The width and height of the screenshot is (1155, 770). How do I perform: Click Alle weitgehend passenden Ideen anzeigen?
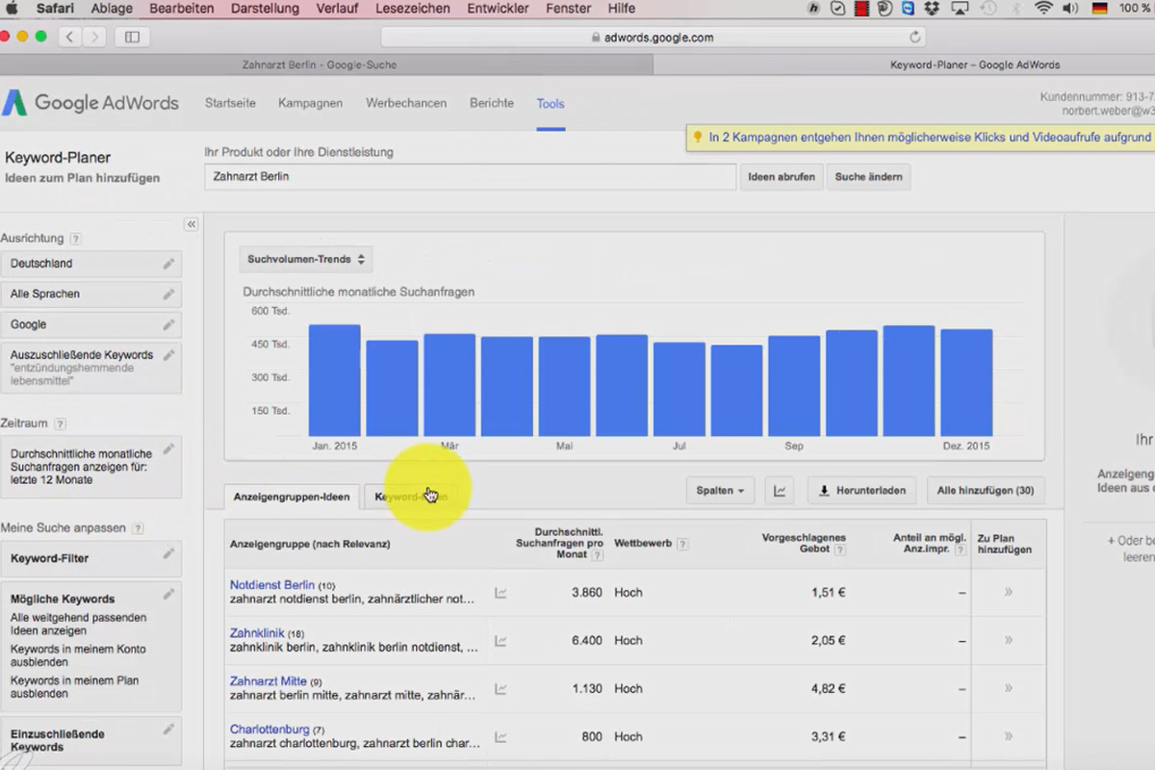tap(78, 624)
